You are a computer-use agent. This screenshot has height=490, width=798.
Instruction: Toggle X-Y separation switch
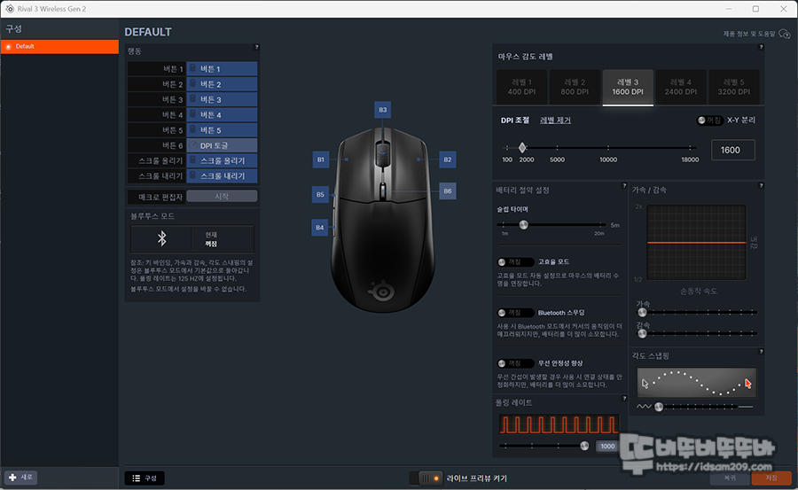pos(710,121)
